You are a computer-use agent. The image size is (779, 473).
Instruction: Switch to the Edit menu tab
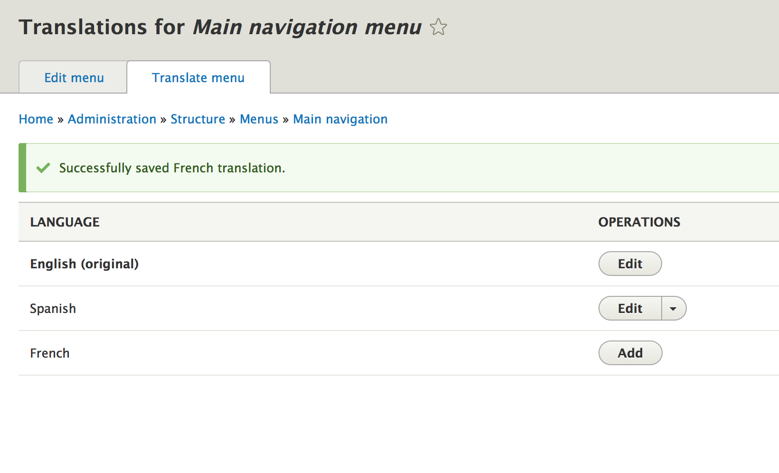click(x=74, y=77)
